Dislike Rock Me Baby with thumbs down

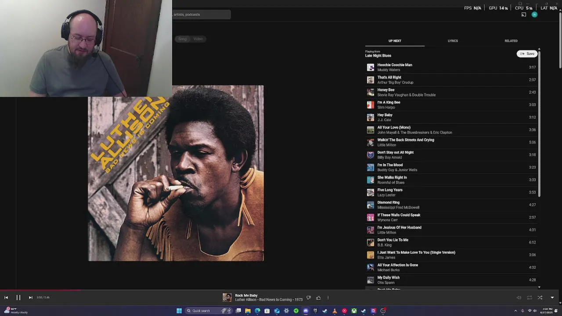pyautogui.click(x=309, y=298)
